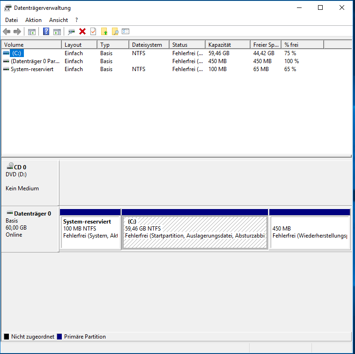Sort by the Typ column header
Image resolution: width=355 pixels, height=354 pixels.
113,44
